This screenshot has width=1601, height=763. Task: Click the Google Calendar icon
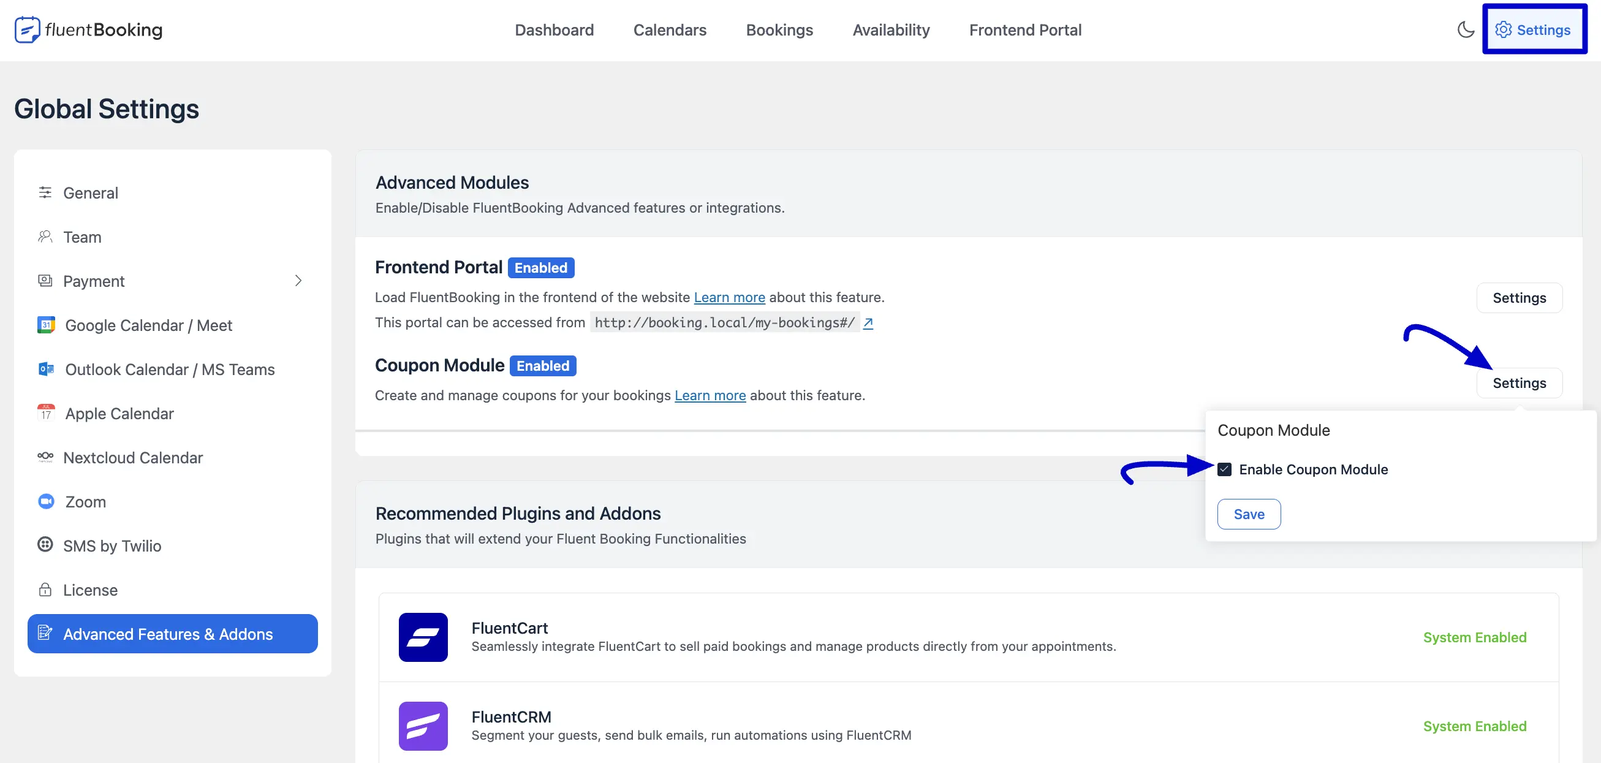(x=46, y=325)
